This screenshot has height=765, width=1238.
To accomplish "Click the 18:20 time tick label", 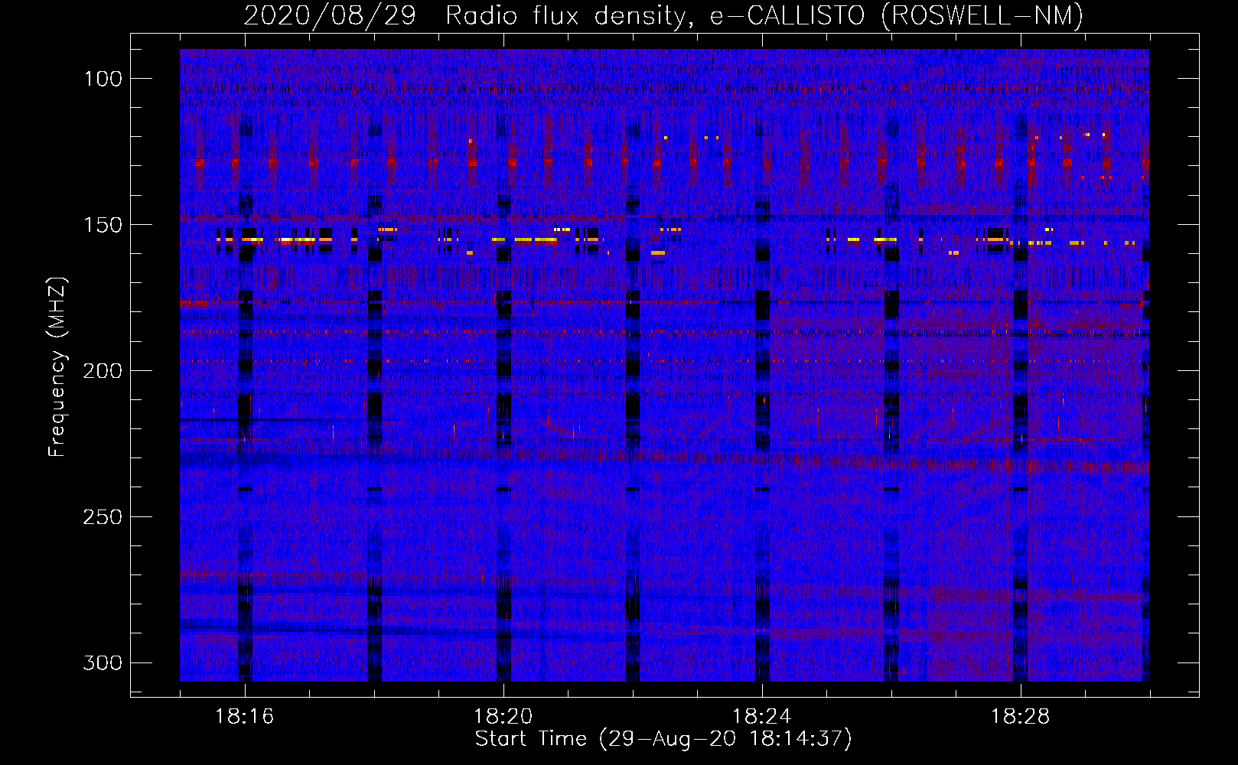I will pos(503,717).
